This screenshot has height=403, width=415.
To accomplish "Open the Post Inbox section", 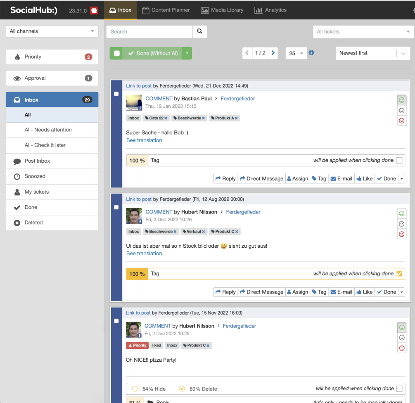I will (52, 161).
